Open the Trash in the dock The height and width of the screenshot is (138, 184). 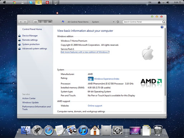point(158,130)
